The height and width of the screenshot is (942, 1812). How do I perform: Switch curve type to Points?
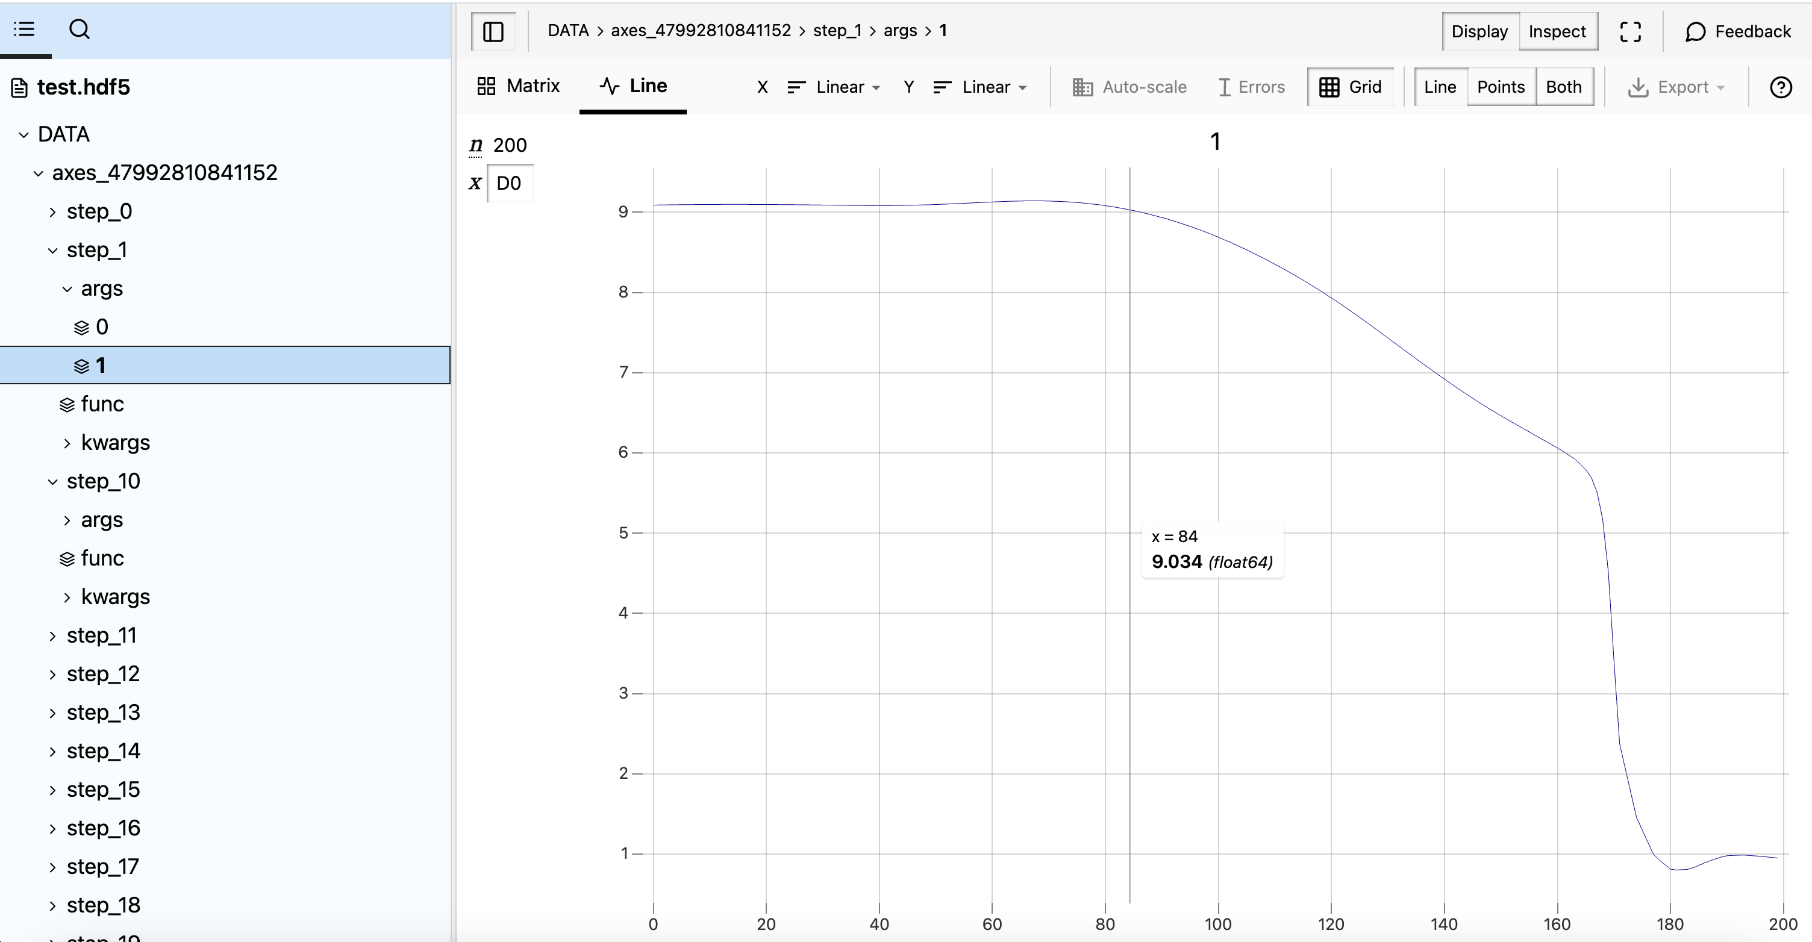coord(1501,87)
